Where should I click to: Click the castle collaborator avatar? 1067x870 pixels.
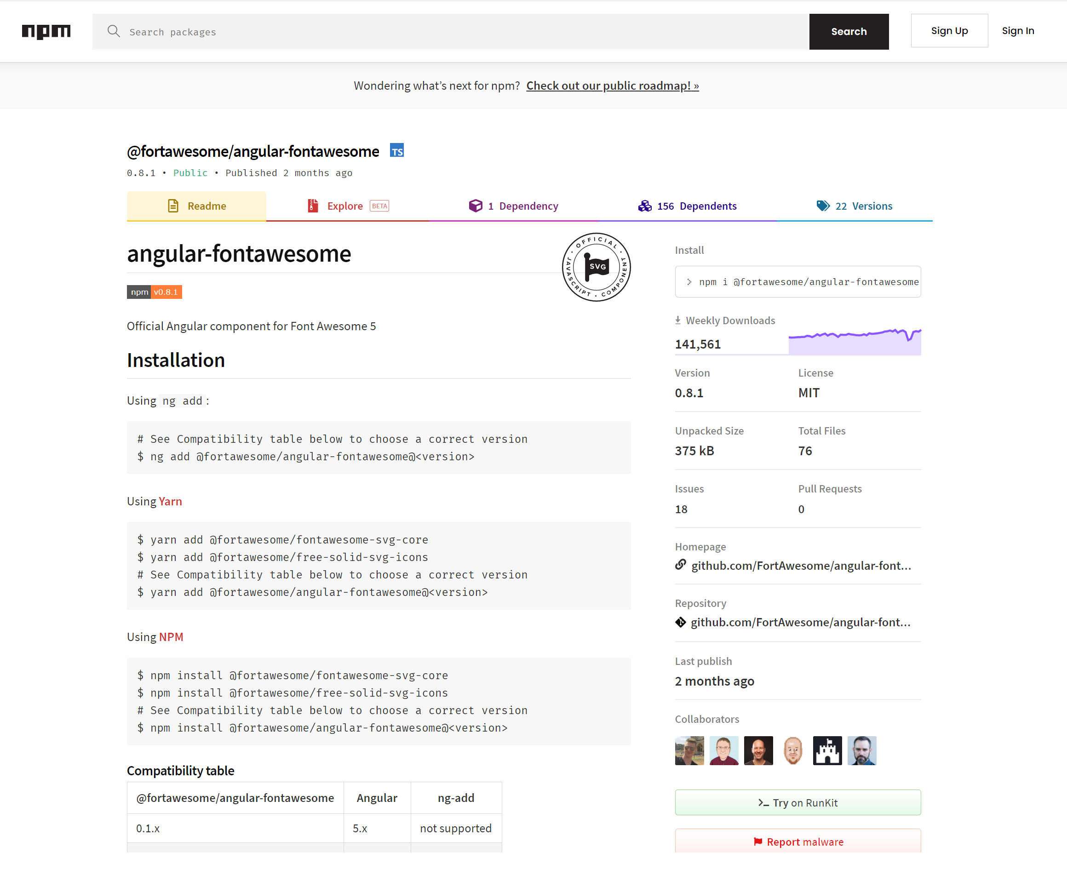[x=827, y=750]
